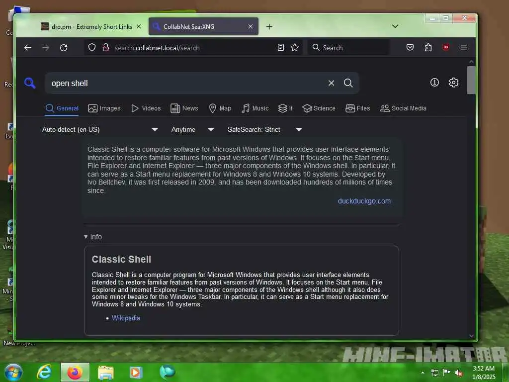Select the General search category

[62, 108]
